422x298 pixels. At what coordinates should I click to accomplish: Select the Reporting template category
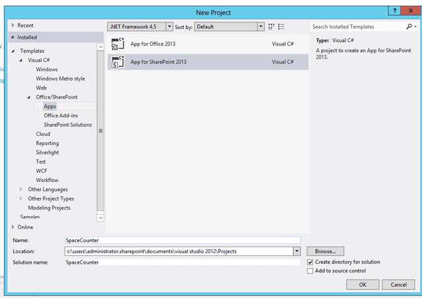[47, 143]
